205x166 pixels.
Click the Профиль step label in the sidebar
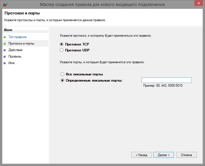(x=15, y=56)
